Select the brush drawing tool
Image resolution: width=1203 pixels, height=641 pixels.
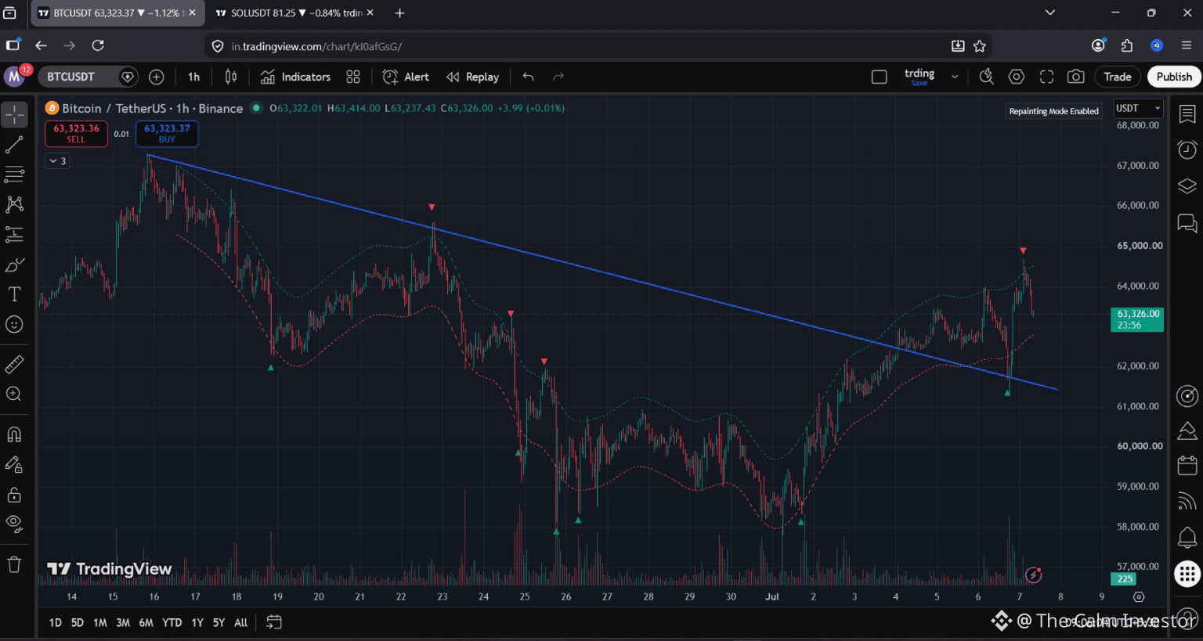[x=14, y=265]
